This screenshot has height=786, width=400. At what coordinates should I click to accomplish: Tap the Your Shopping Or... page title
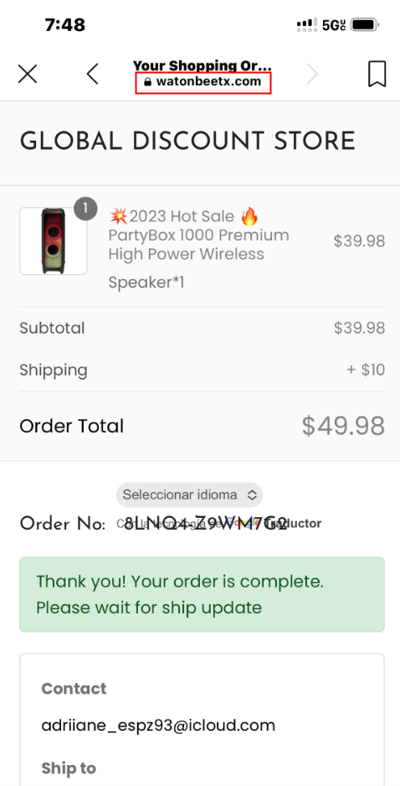[203, 65]
